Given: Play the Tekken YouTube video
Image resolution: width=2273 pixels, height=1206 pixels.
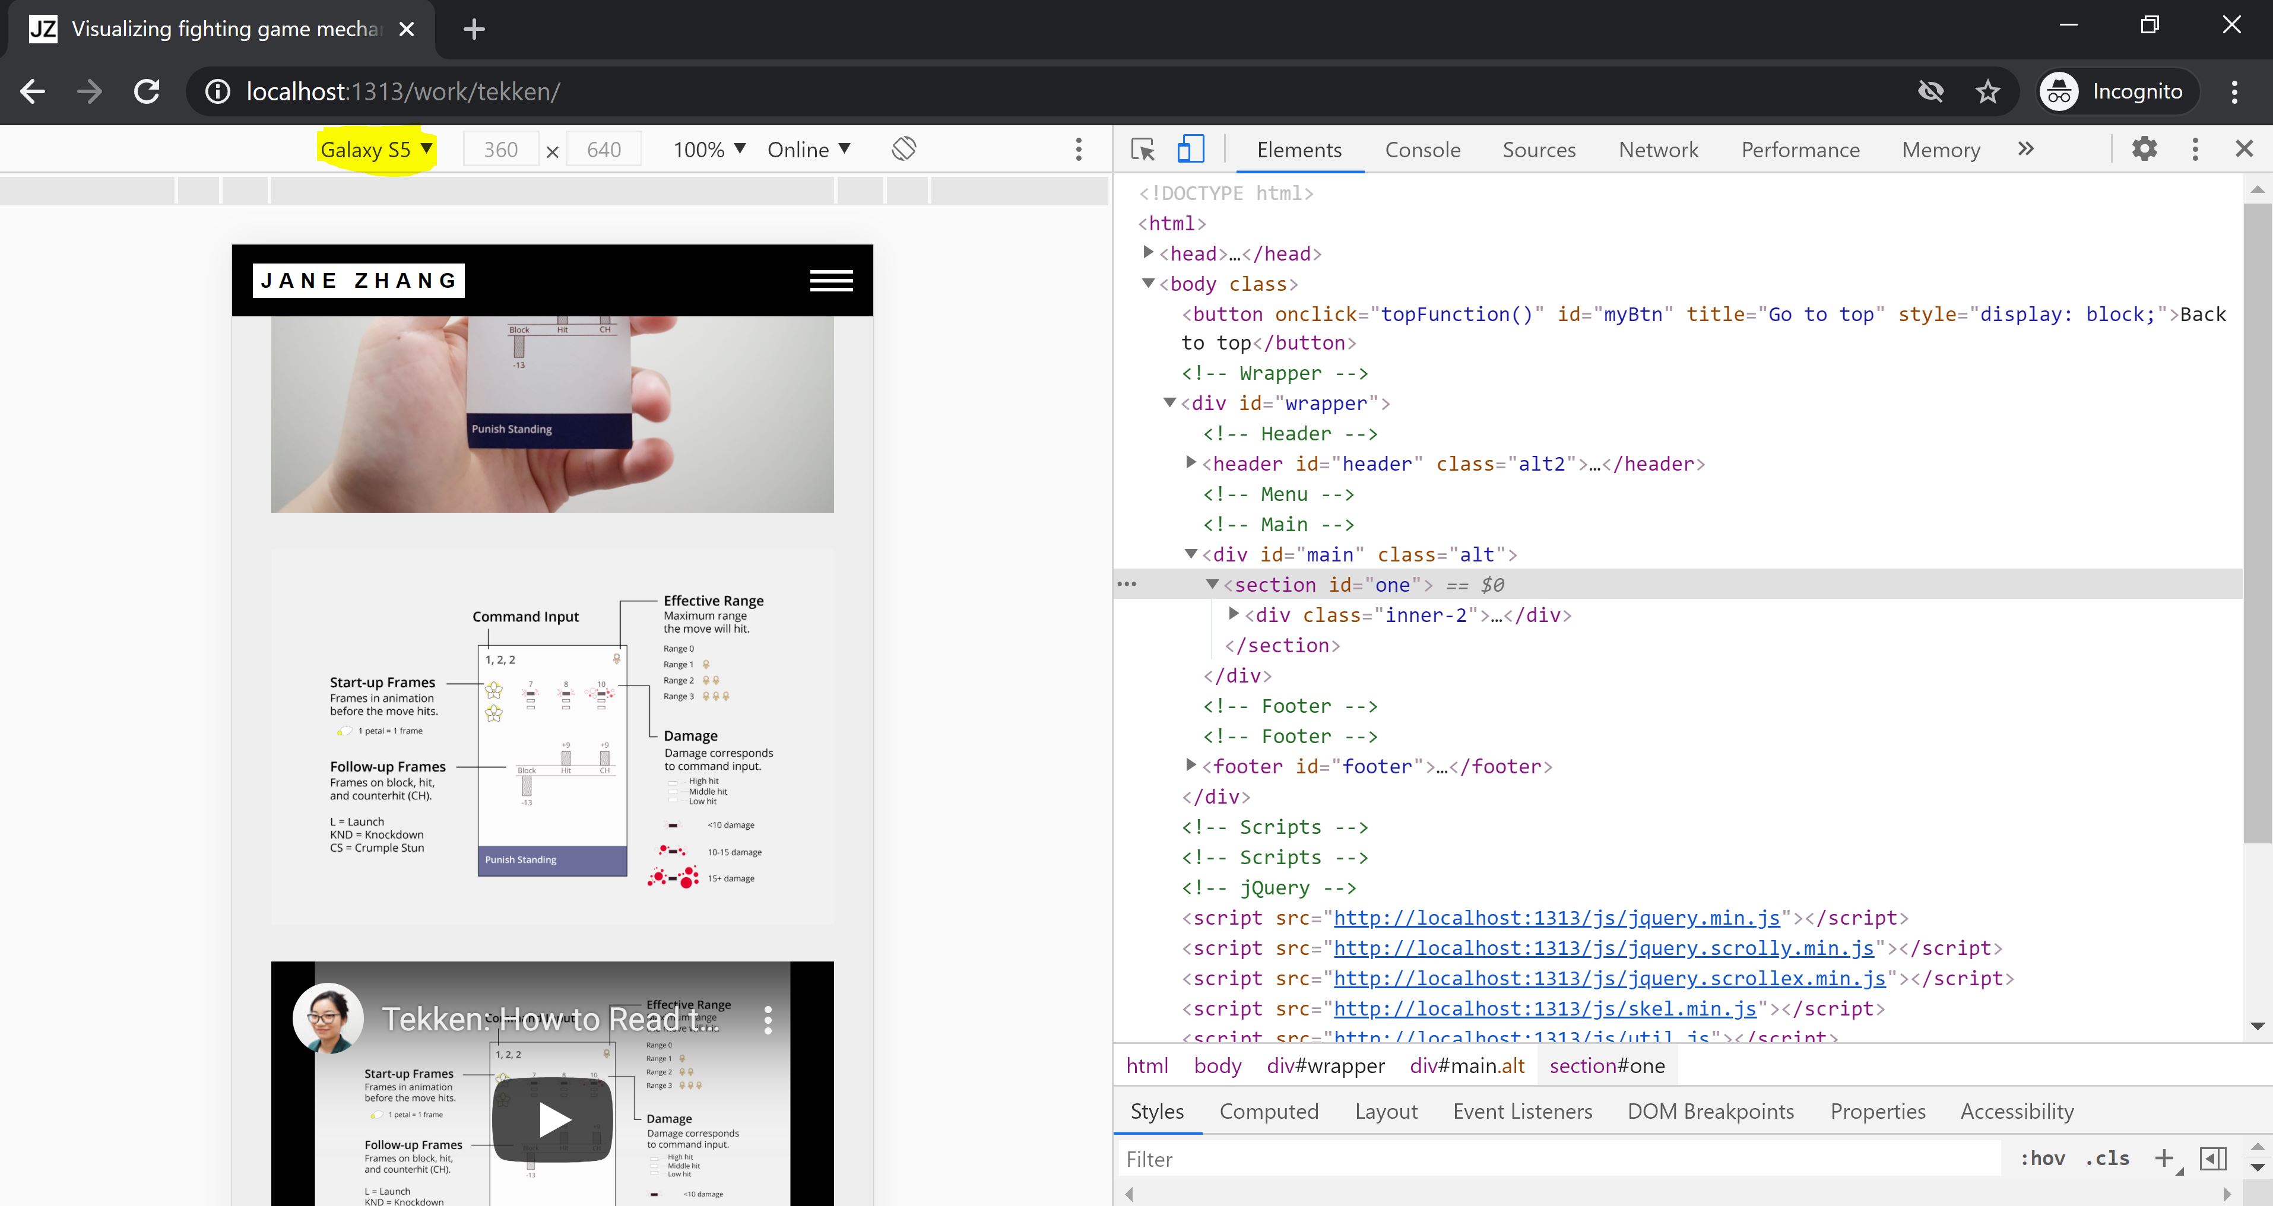Looking at the screenshot, I should click(x=552, y=1119).
